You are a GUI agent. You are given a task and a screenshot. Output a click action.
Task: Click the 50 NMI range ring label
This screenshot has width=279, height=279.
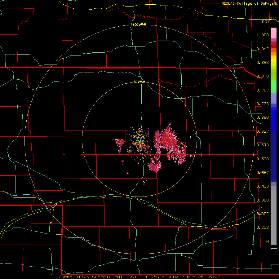139,82
